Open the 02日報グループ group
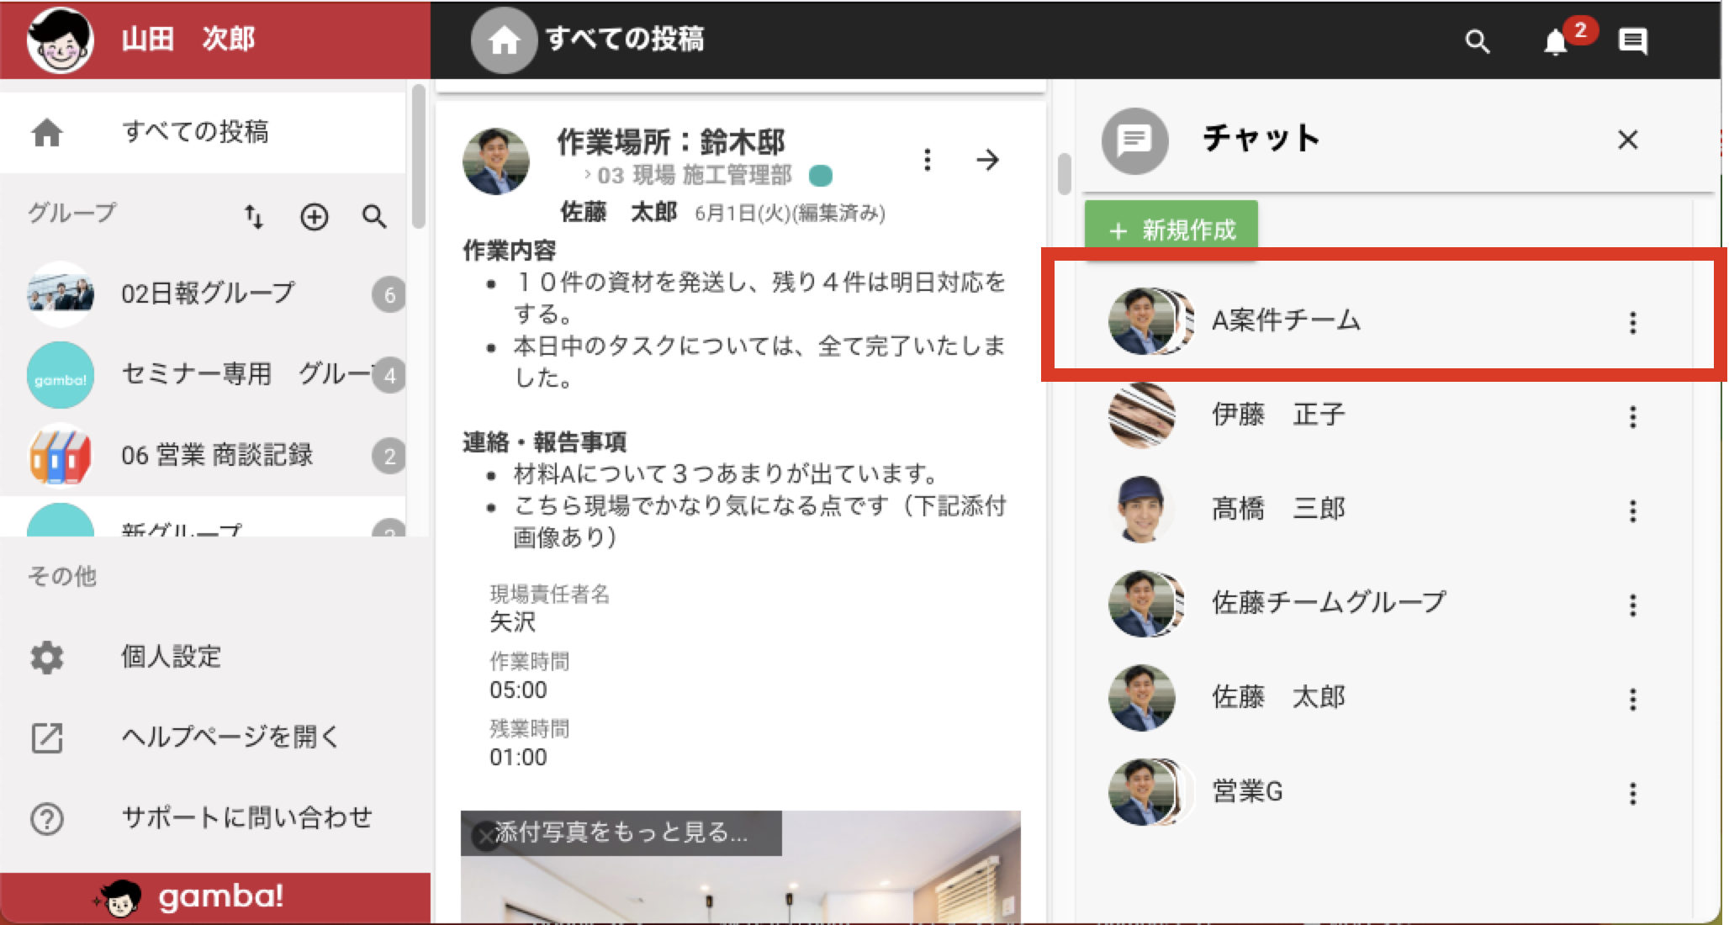The width and height of the screenshot is (1729, 925). (x=203, y=293)
